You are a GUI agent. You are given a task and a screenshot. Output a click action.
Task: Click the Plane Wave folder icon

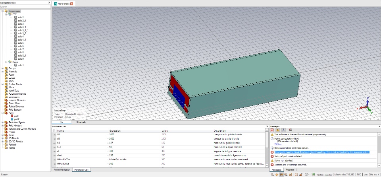(x=6, y=103)
